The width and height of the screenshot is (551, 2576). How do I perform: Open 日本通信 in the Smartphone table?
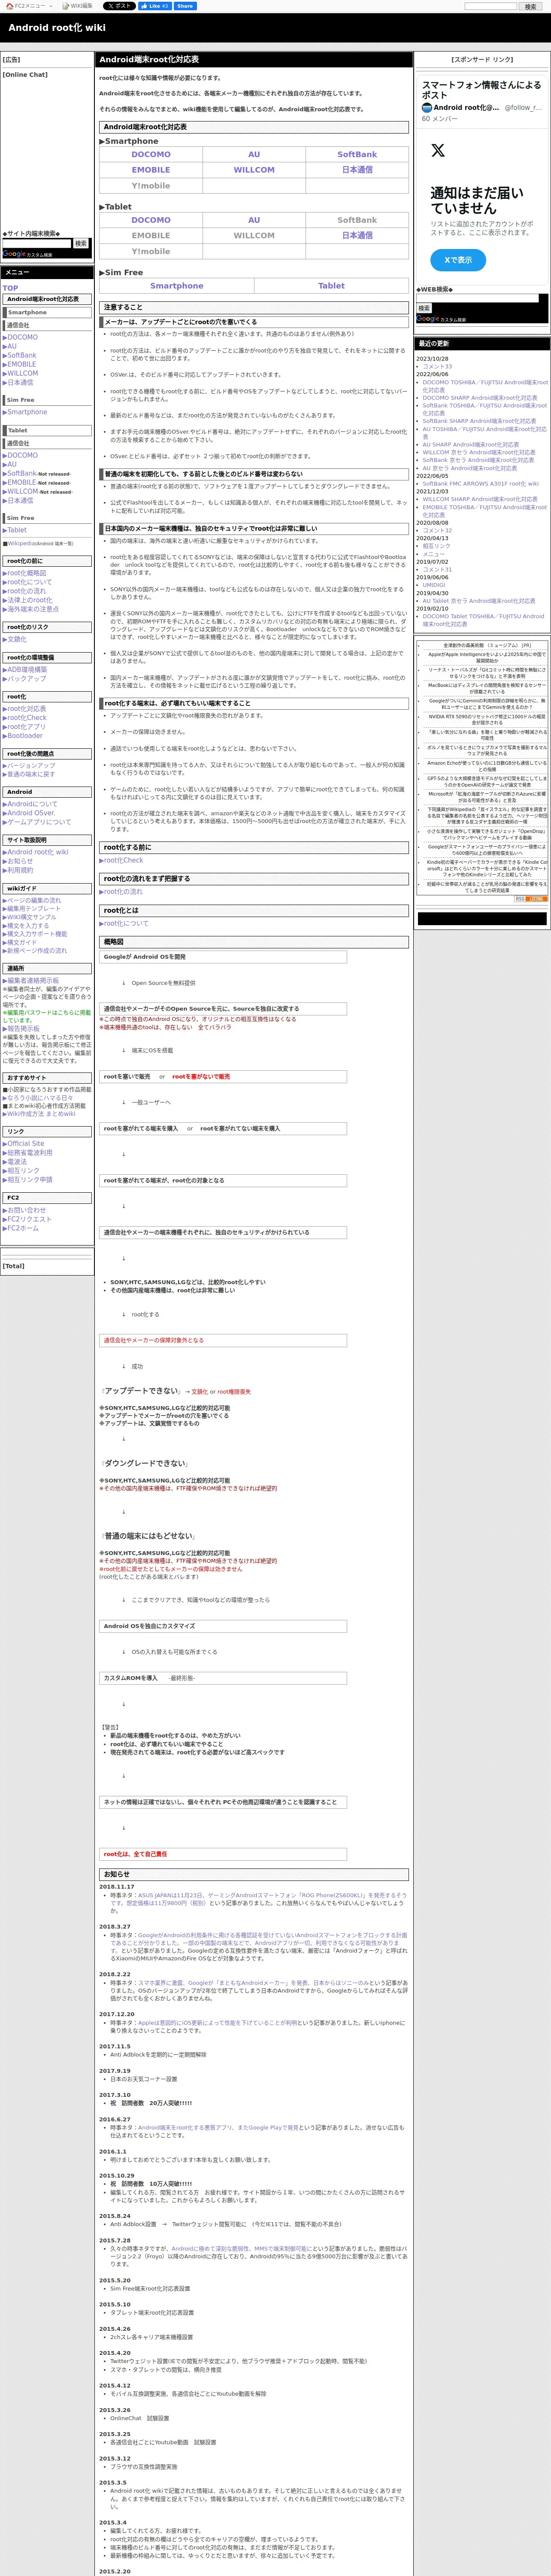(x=357, y=170)
